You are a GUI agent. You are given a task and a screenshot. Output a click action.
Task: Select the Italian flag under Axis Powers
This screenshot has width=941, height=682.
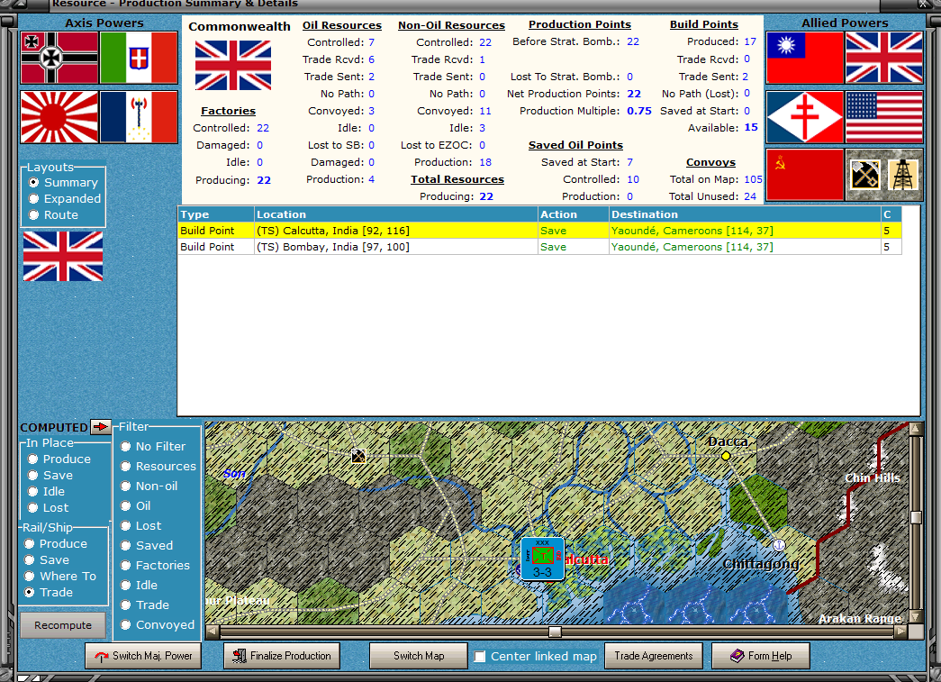click(x=139, y=58)
